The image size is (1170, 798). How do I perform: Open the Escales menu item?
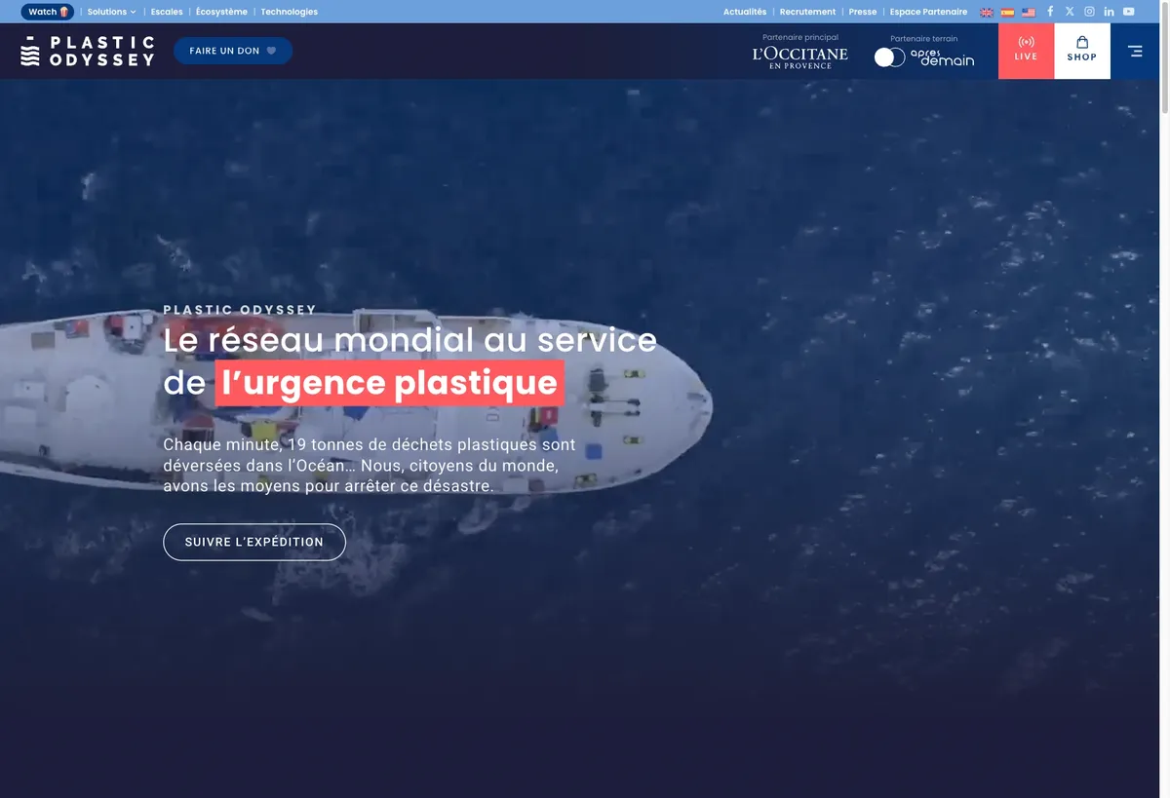coord(167,12)
